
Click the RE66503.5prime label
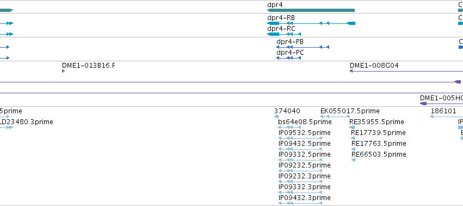[x=379, y=154]
